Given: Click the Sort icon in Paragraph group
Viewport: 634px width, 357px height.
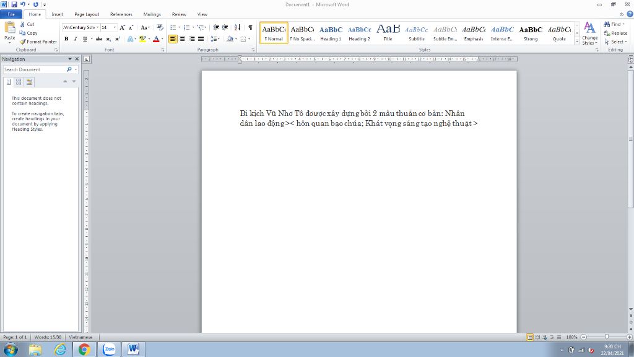Looking at the screenshot, I should pos(237,27).
